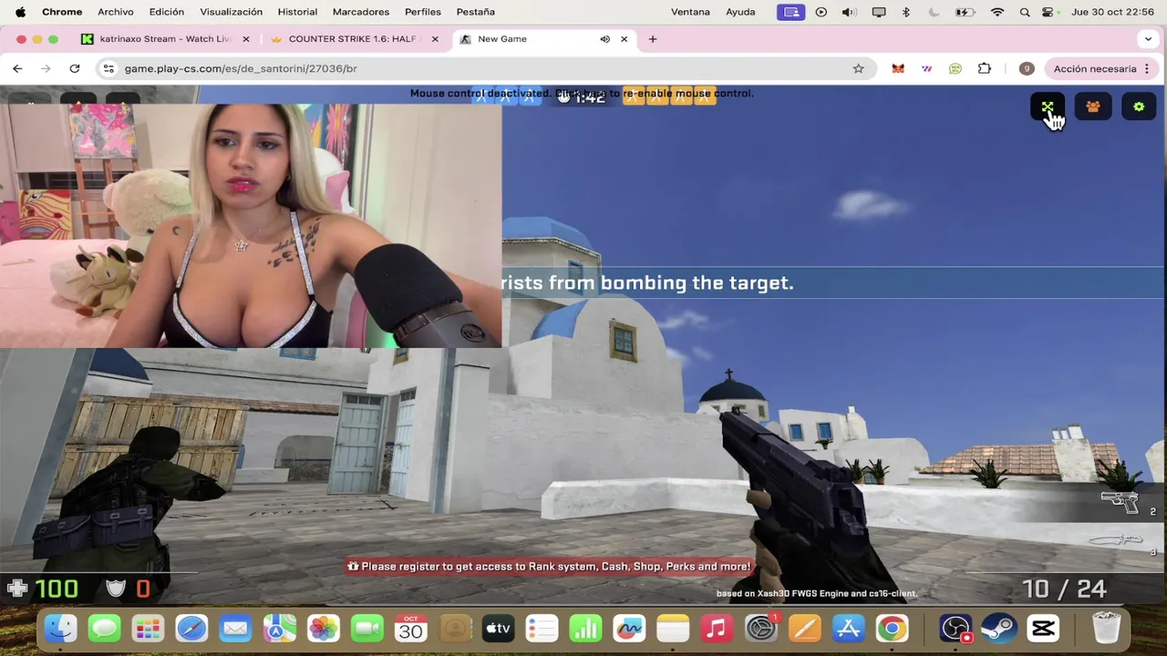Open Mail from the Dock
1167x656 pixels.
point(235,629)
